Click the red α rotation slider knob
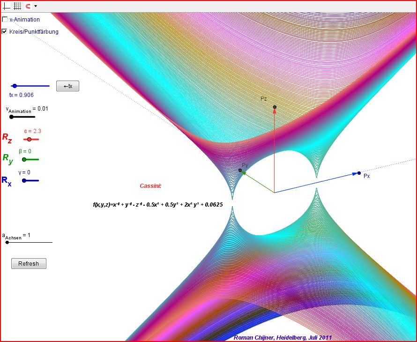Viewport: 417px width, 342px height. pyautogui.click(x=30, y=139)
